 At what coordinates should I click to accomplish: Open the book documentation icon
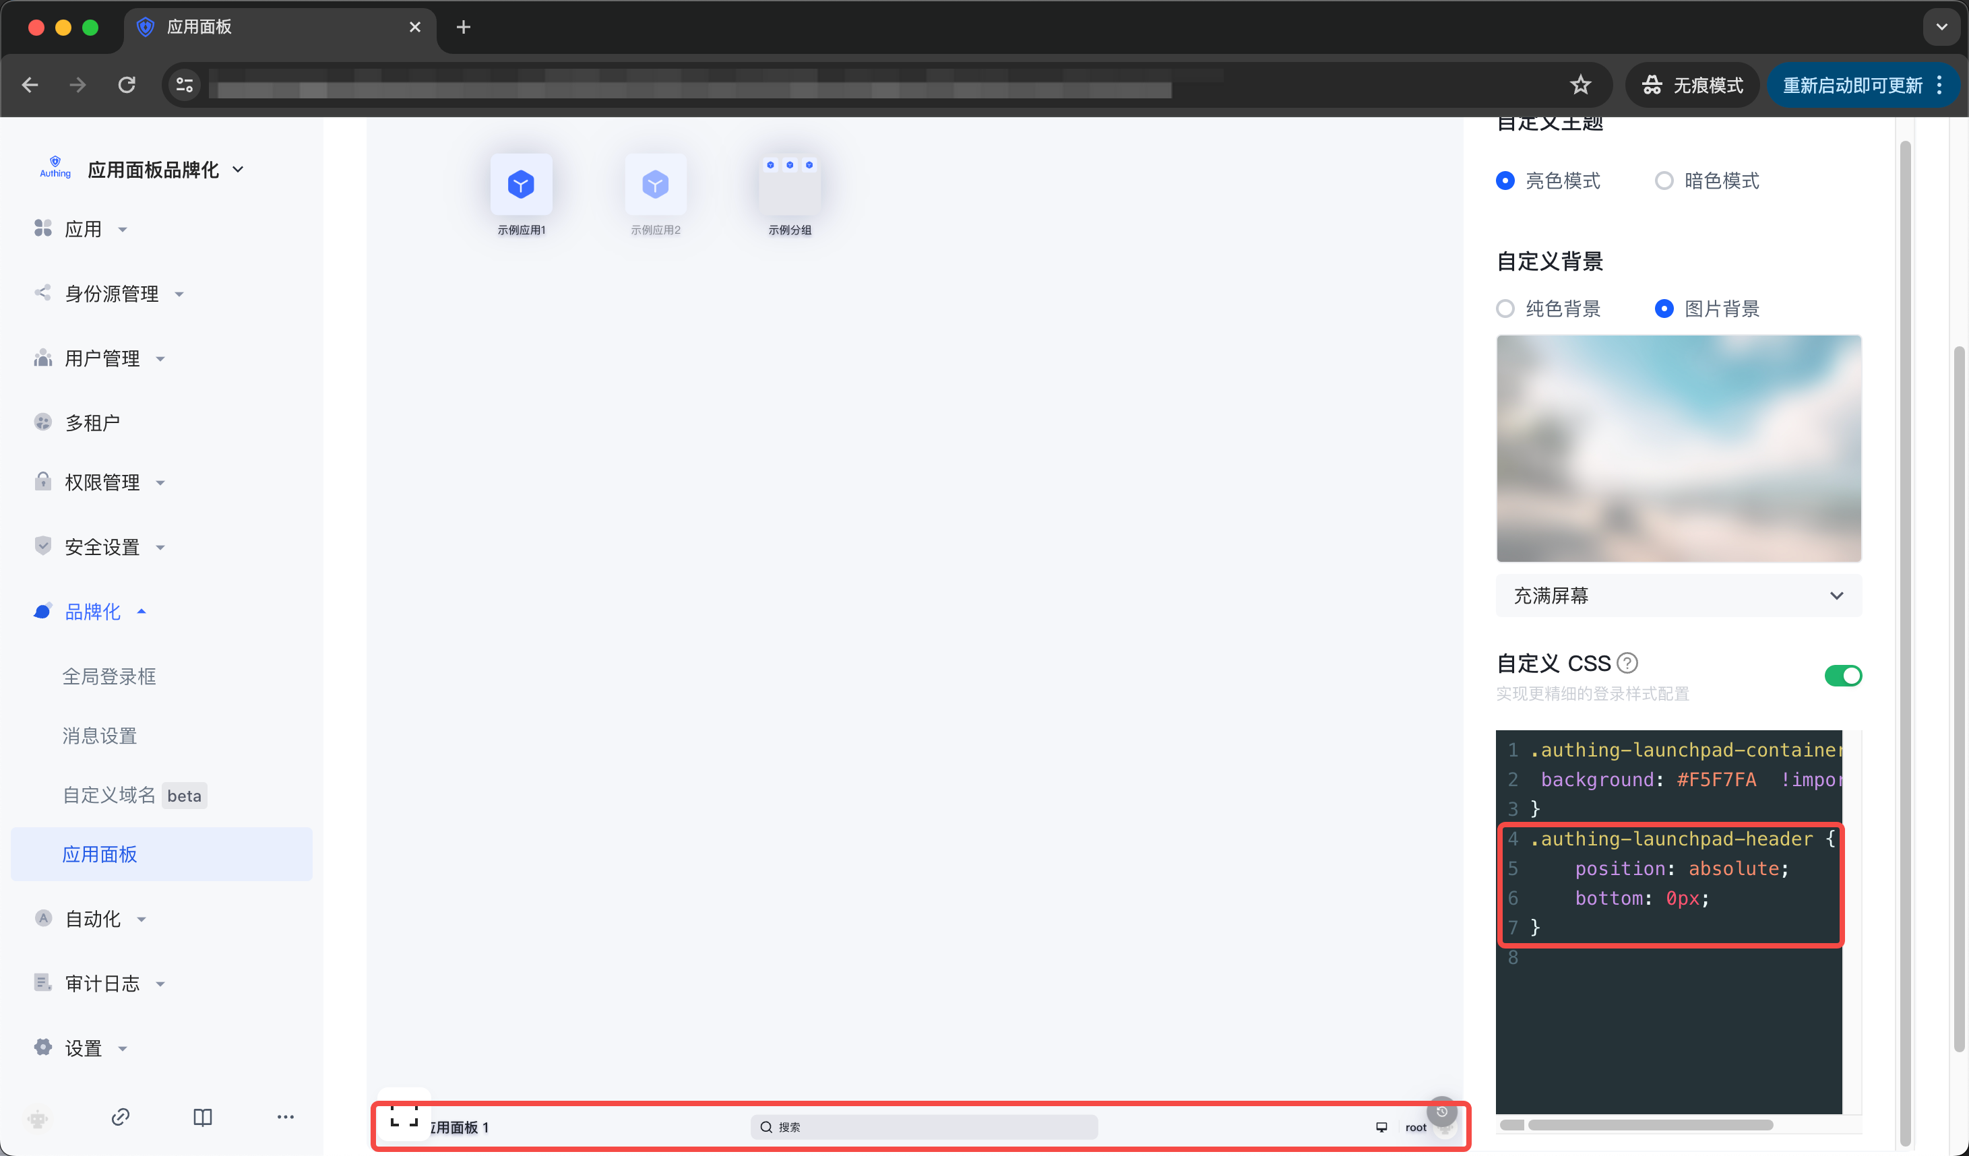202,1117
